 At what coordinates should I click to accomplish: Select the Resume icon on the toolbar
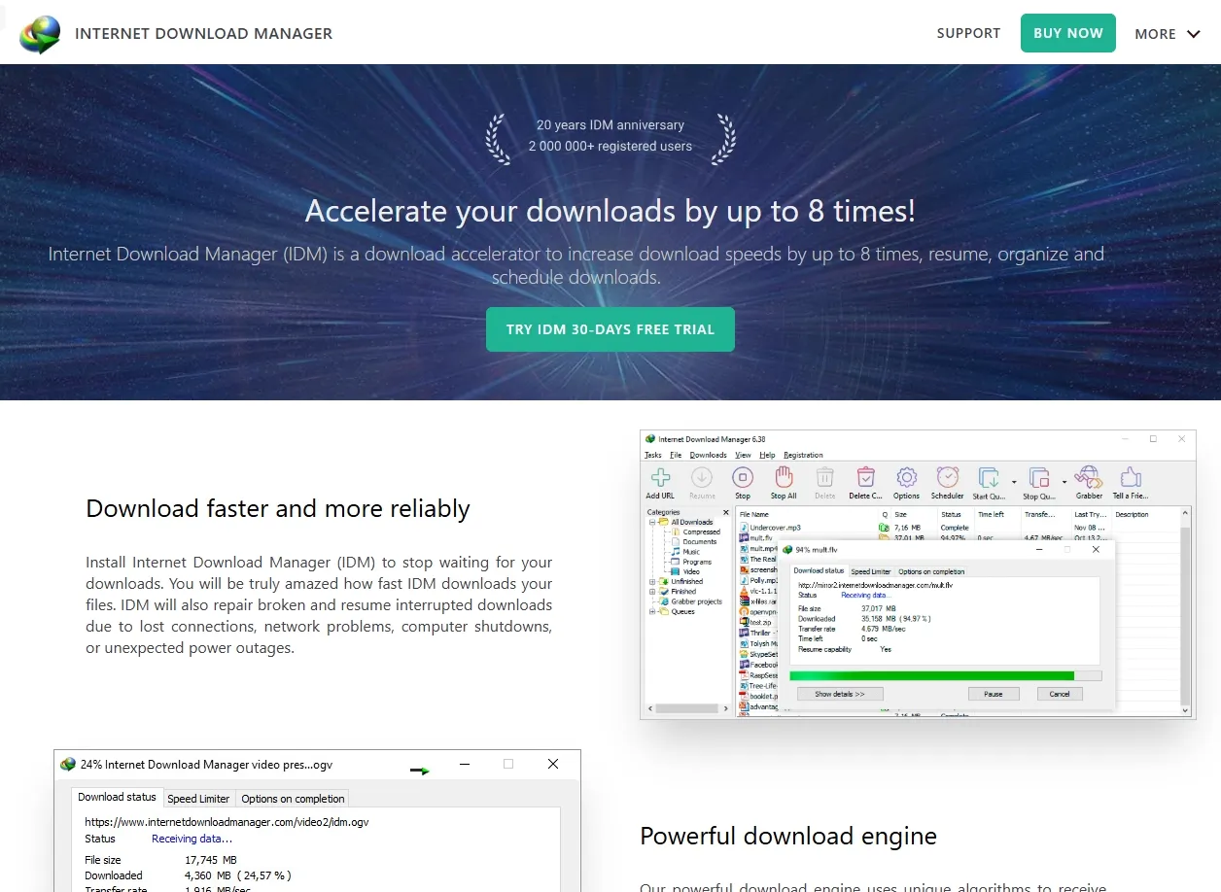(700, 477)
